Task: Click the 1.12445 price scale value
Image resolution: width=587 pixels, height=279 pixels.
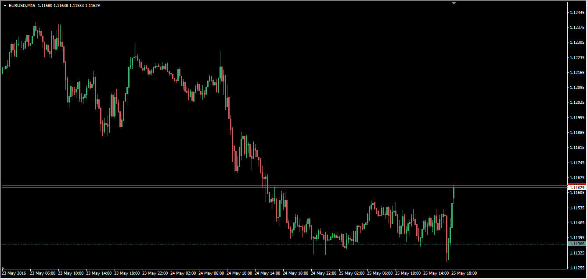Action: coord(576,13)
